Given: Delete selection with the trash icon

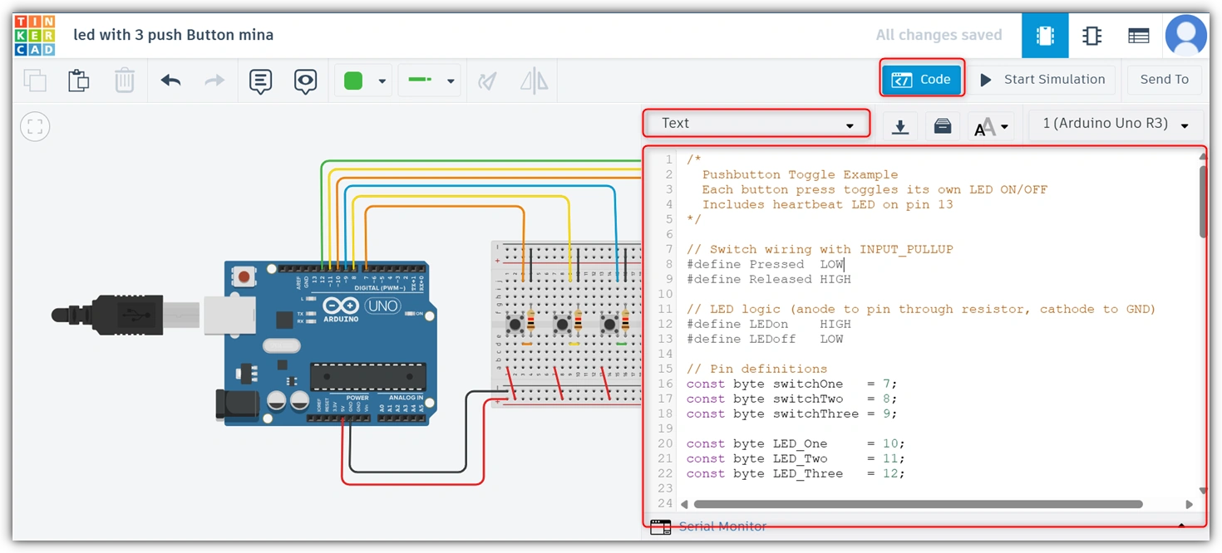Looking at the screenshot, I should (124, 81).
